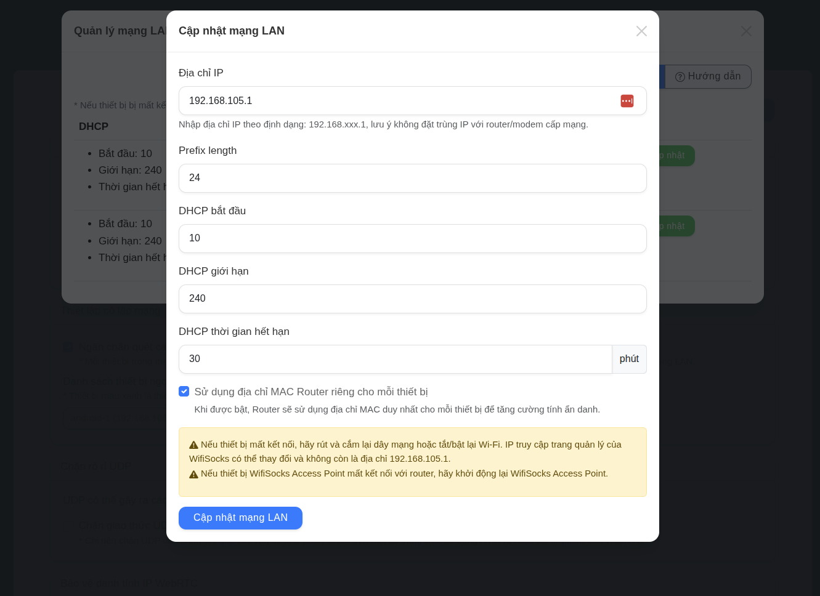The image size is (820, 596).
Task: Click into the DHCP giới hạn field
Action: click(412, 299)
